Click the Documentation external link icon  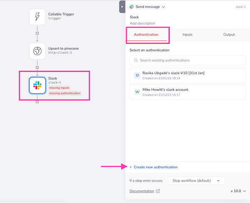pyautogui.click(x=157, y=191)
